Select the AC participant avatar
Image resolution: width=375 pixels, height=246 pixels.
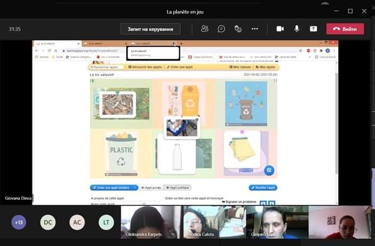click(x=77, y=222)
